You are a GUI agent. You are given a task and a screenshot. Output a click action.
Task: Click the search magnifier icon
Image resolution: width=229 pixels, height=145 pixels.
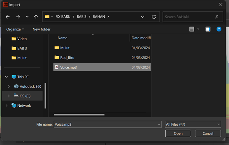tap(217, 17)
